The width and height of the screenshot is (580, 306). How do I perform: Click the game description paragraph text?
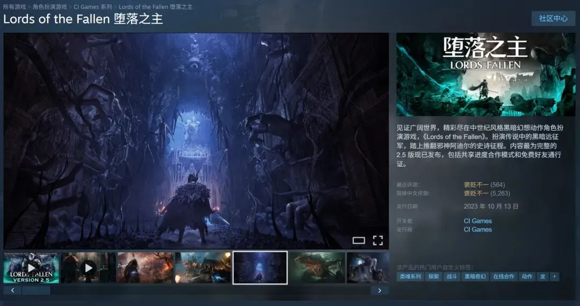coord(480,146)
